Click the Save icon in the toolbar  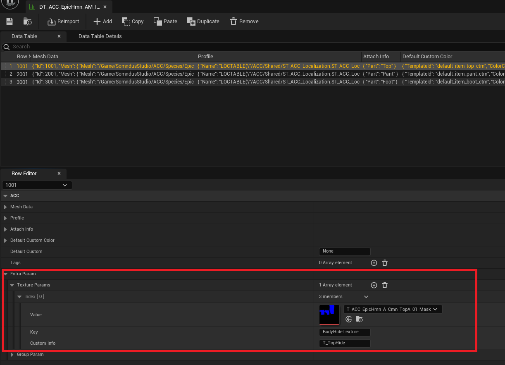[9, 21]
